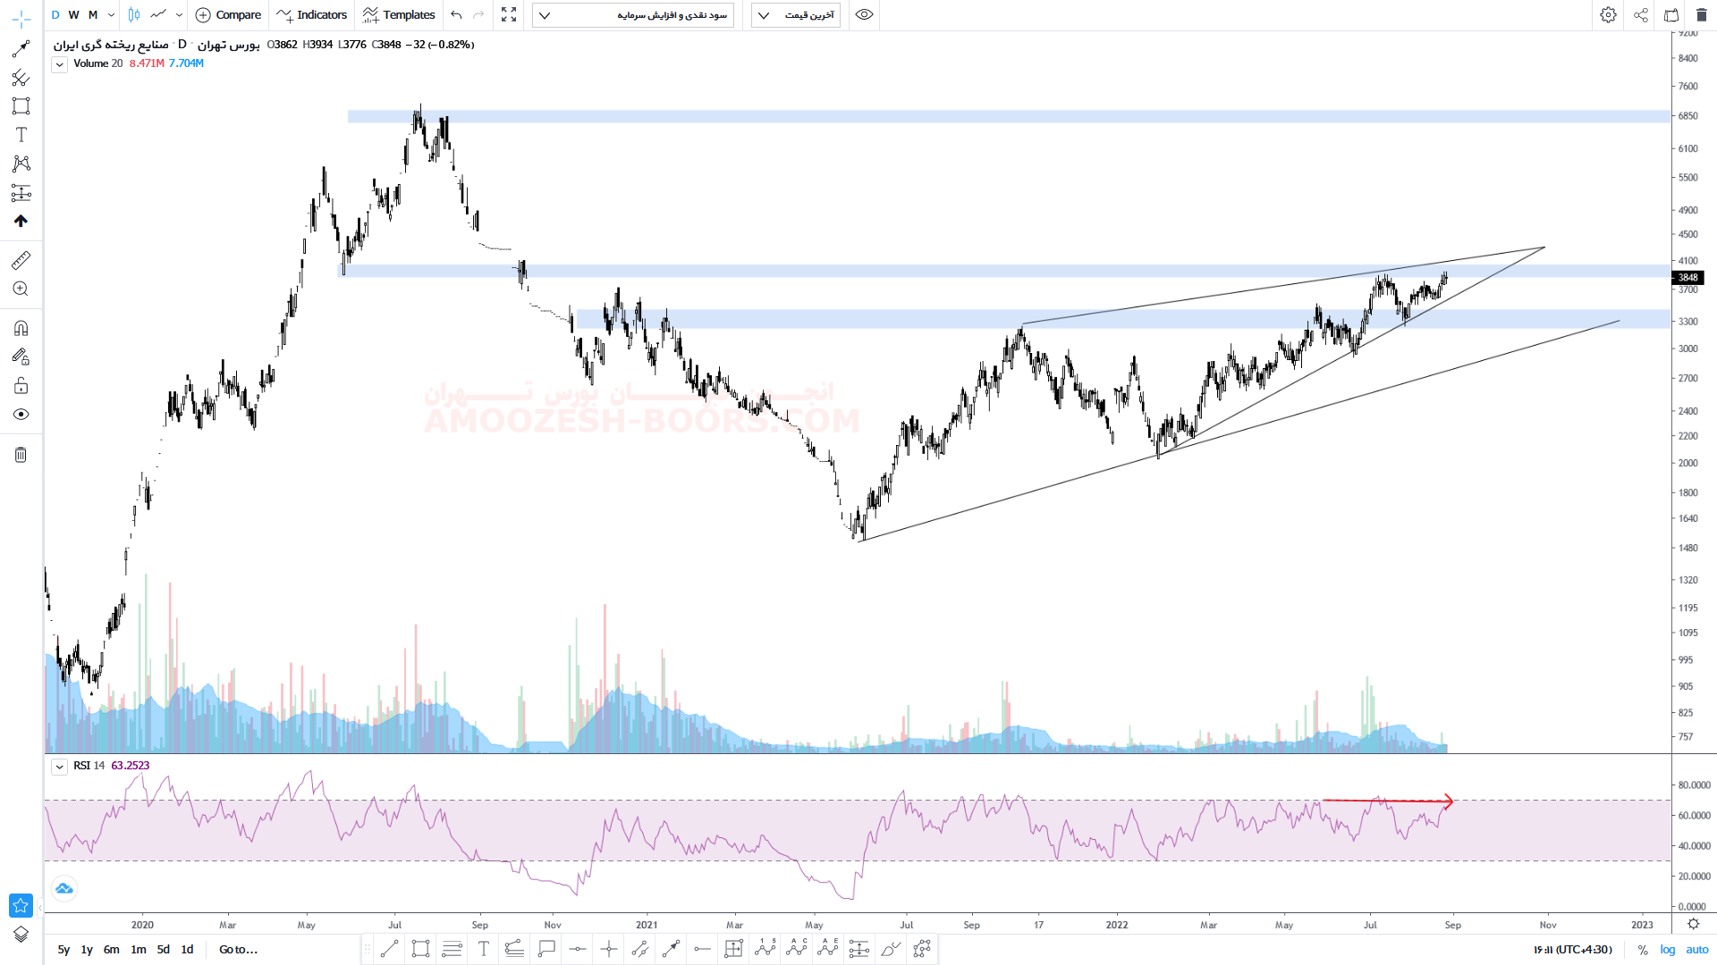1717x965 pixels.
Task: Click the undo arrow in top toolbar
Action: [x=457, y=15]
